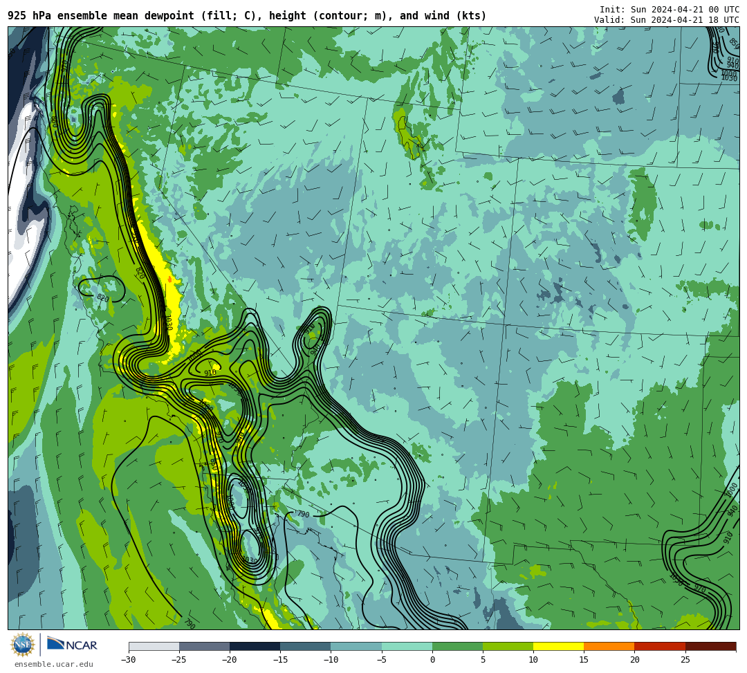Screen dimensions: 747x673
Task: Click the colorbar tick label 5
Action: (483, 660)
